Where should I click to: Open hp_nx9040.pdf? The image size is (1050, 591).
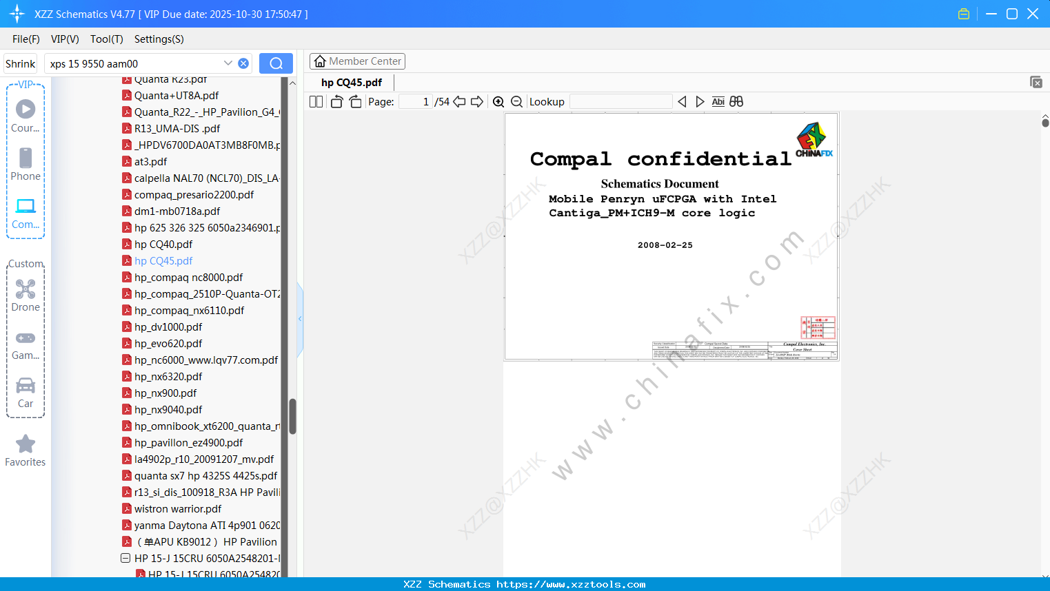point(168,410)
